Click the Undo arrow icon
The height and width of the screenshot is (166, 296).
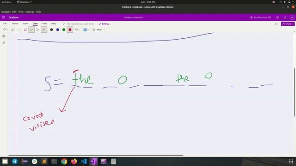click(4, 30)
